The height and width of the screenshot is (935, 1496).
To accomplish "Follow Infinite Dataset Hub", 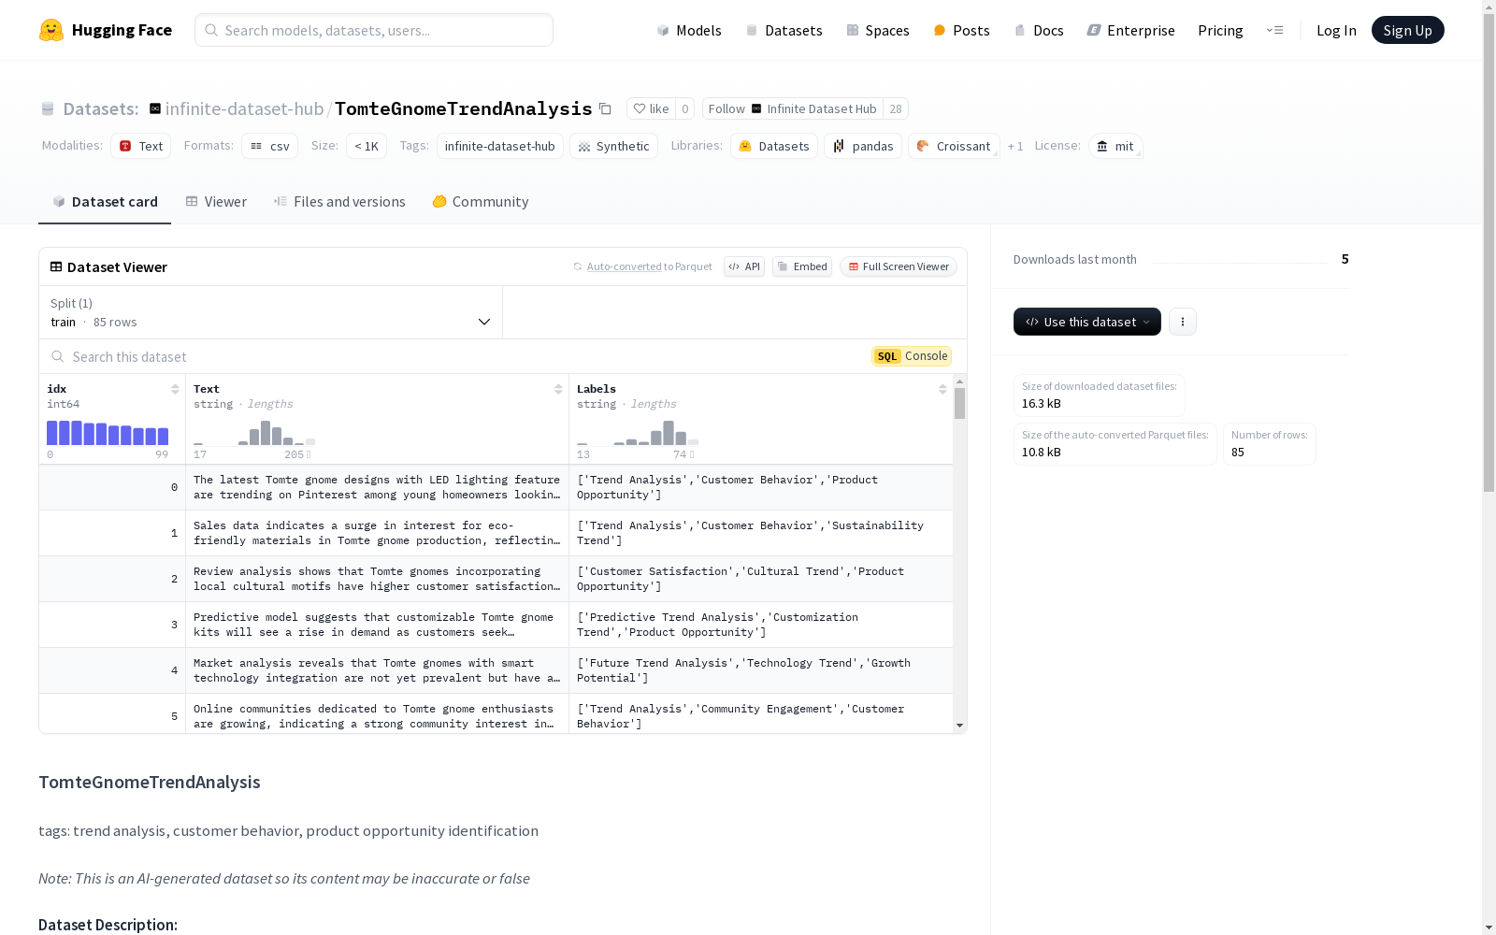I will pyautogui.click(x=793, y=108).
